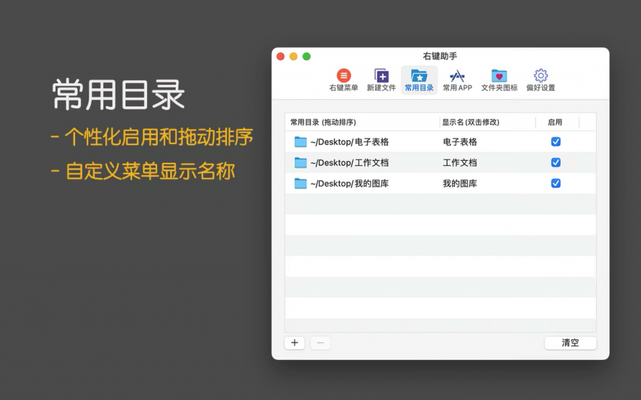Click the add (+) directory button
The height and width of the screenshot is (400, 641).
pos(294,342)
